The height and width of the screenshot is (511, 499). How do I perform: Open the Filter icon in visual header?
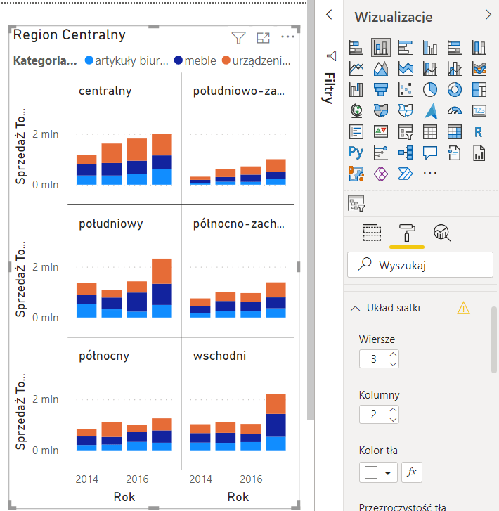point(238,37)
